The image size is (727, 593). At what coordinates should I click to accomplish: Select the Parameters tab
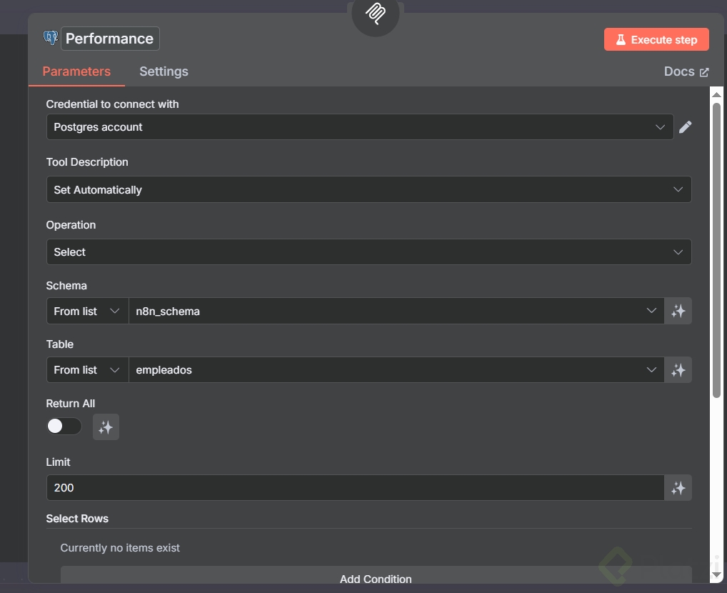[76, 71]
